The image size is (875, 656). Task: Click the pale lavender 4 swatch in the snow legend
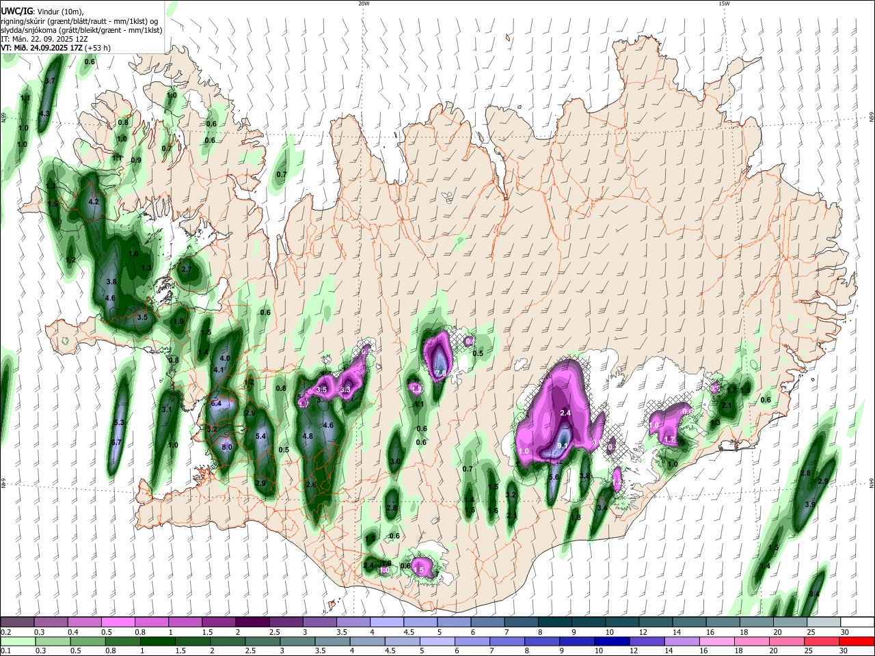(x=387, y=622)
